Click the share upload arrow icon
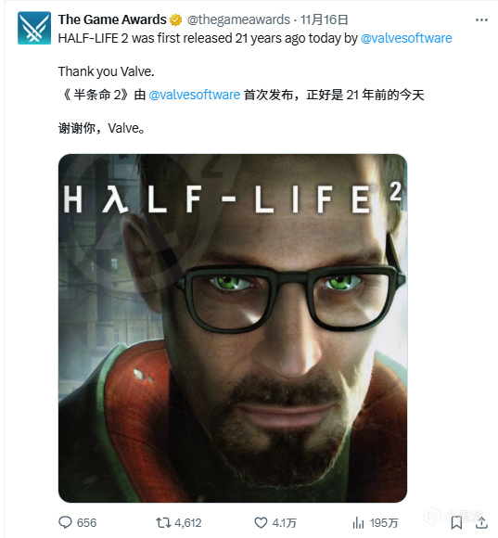Image resolution: width=498 pixels, height=538 pixels. pos(481,522)
